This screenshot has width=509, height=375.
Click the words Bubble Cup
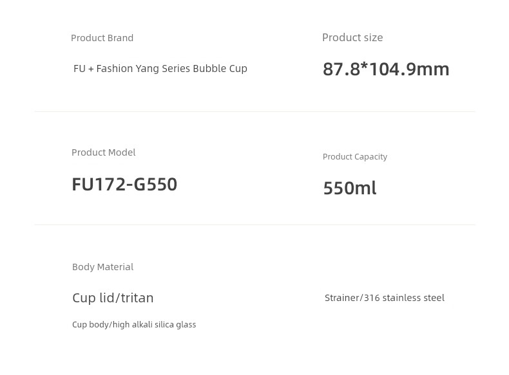click(x=220, y=68)
